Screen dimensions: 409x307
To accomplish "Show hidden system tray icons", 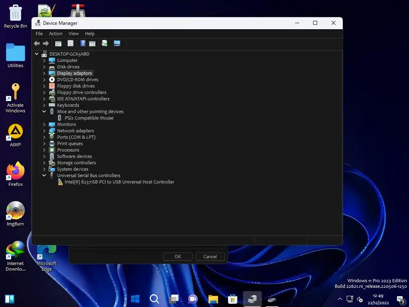I will coord(340,299).
